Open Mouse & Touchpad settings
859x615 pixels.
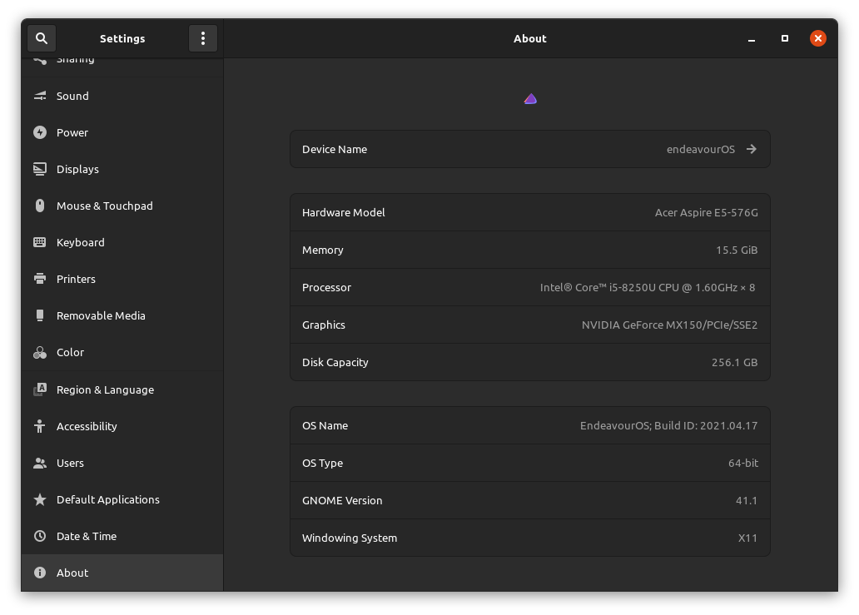tap(122, 206)
